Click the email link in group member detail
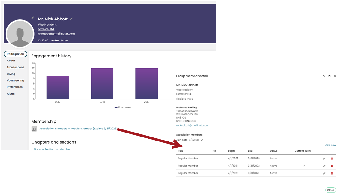Viewport: 338px width, 194px height. [193, 125]
